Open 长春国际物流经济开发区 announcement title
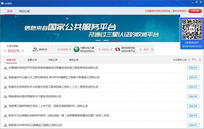Screen dimensions: 204x129 (x=53, y=68)
